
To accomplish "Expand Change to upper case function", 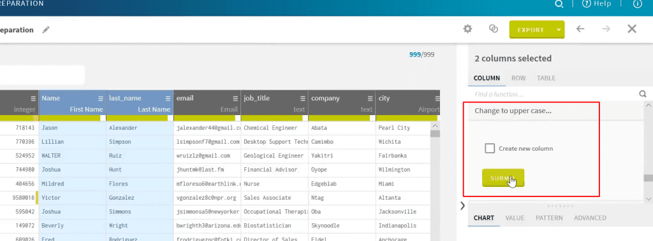I will tap(513, 111).
